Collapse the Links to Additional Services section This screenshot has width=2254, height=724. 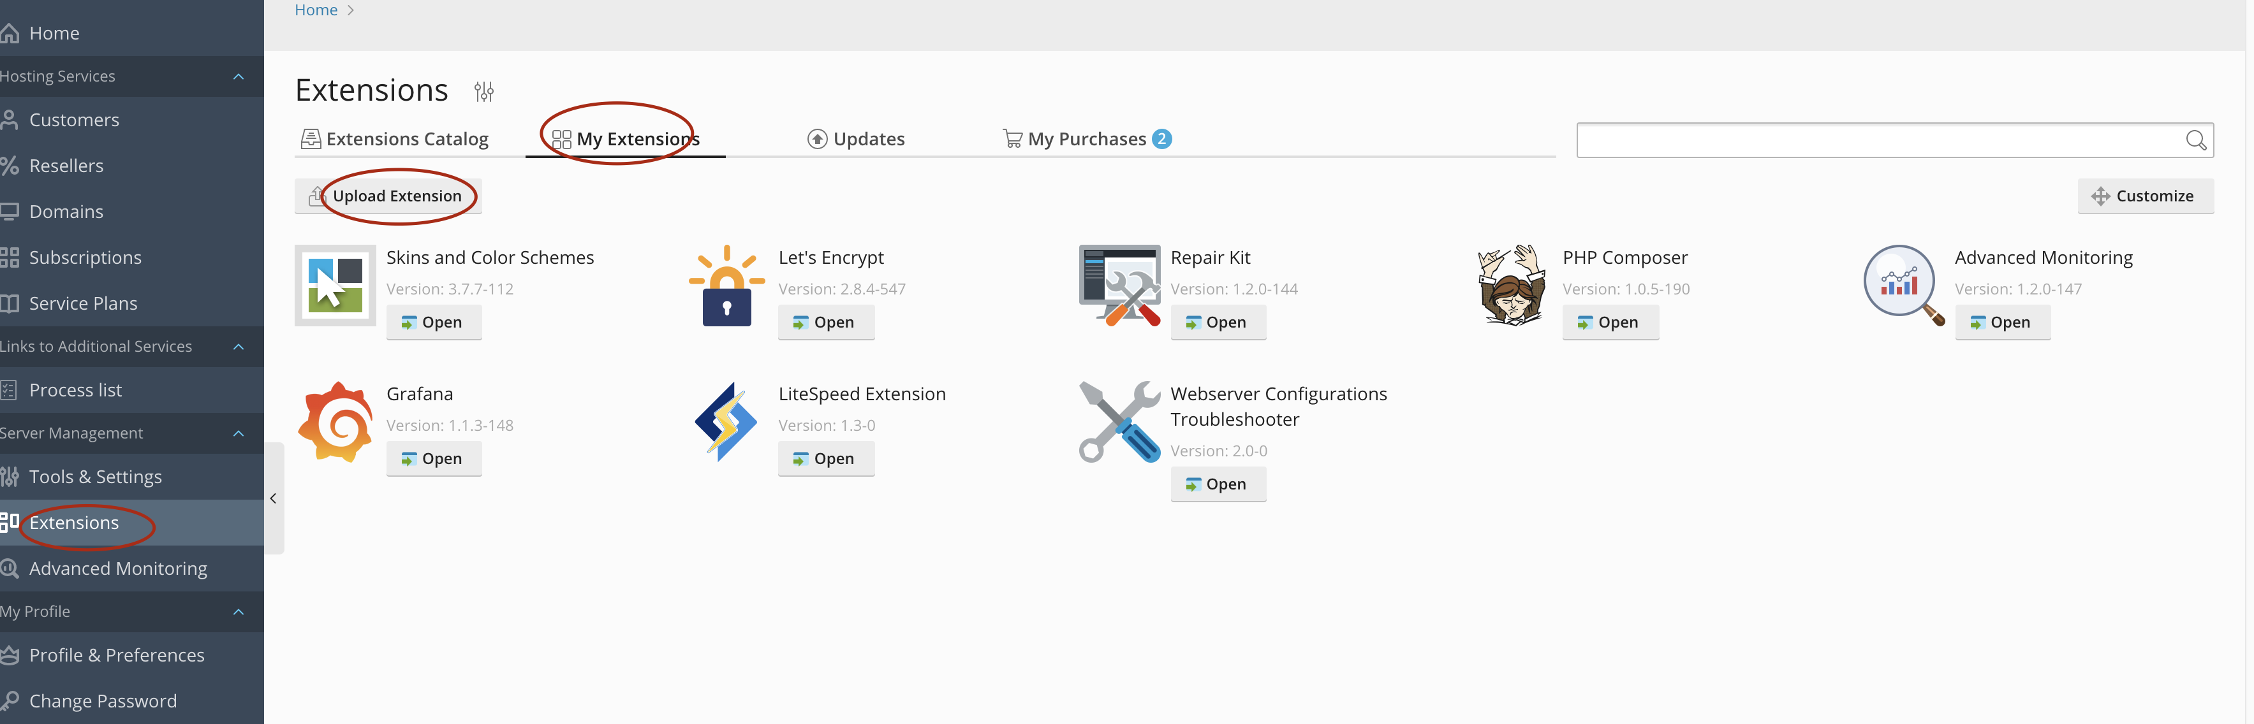click(x=238, y=347)
